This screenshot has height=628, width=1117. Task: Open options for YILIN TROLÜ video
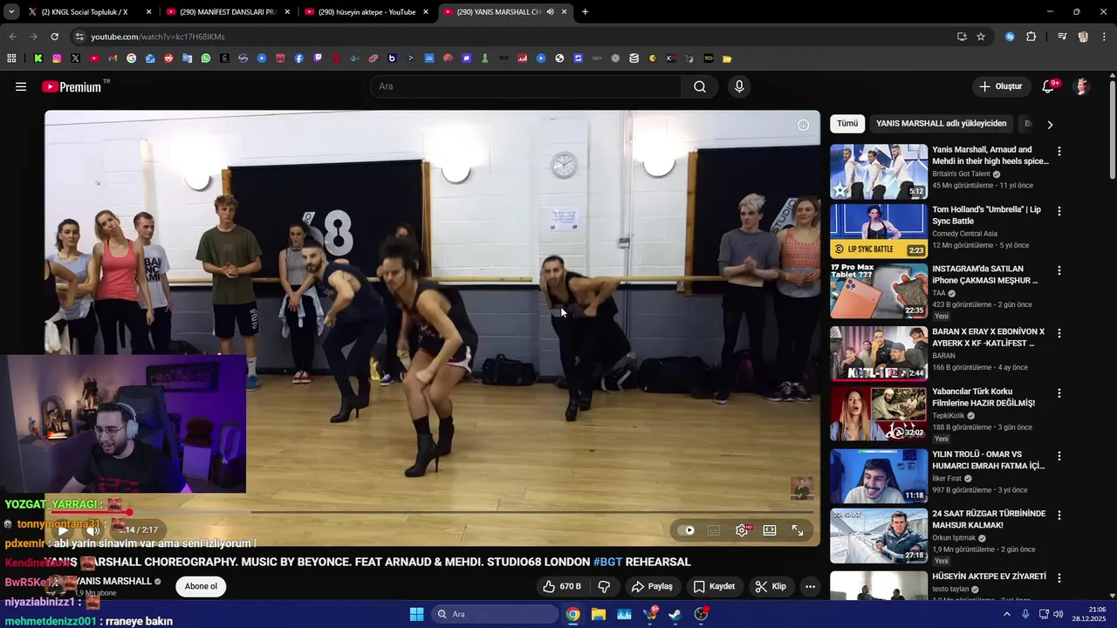pyautogui.click(x=1059, y=457)
